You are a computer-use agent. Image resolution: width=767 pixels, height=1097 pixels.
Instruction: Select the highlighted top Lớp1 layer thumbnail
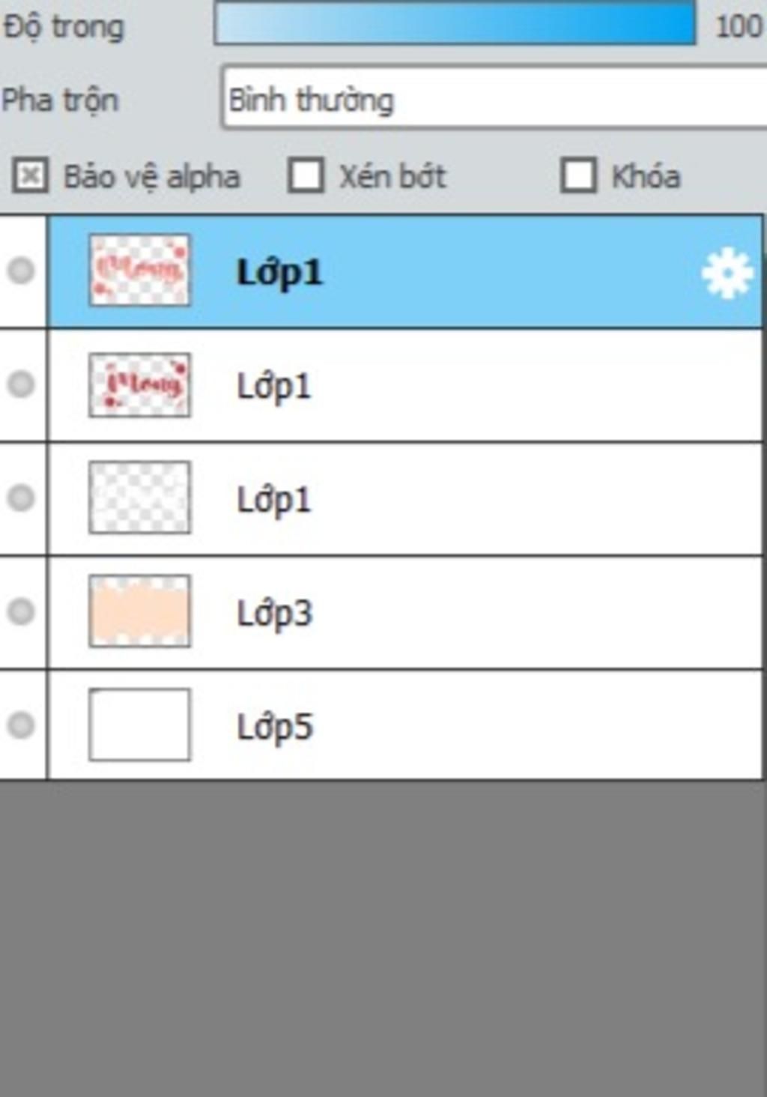click(x=139, y=271)
